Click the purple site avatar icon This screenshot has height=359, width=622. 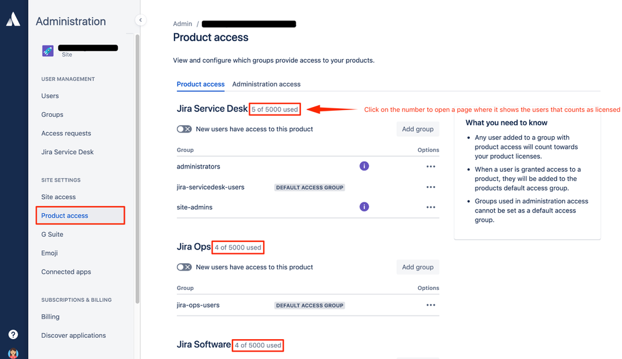(x=48, y=50)
